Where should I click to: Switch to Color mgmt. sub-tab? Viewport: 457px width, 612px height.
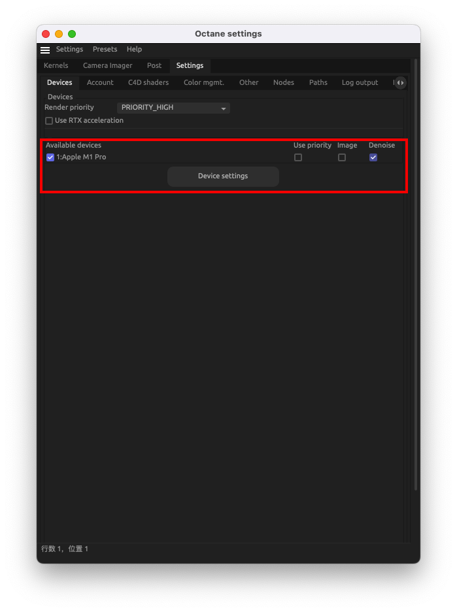203,83
